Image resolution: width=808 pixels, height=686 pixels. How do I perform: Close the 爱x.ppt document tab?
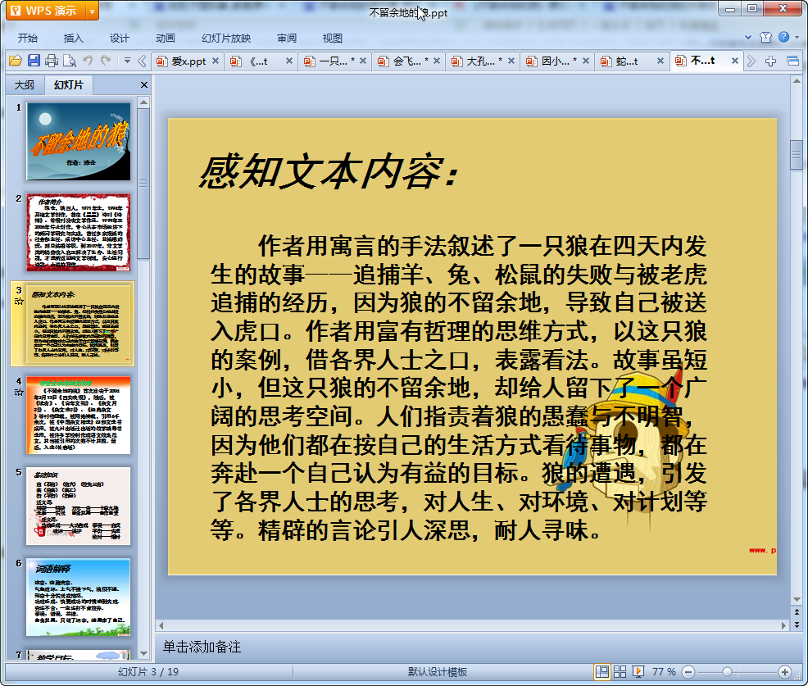216,61
